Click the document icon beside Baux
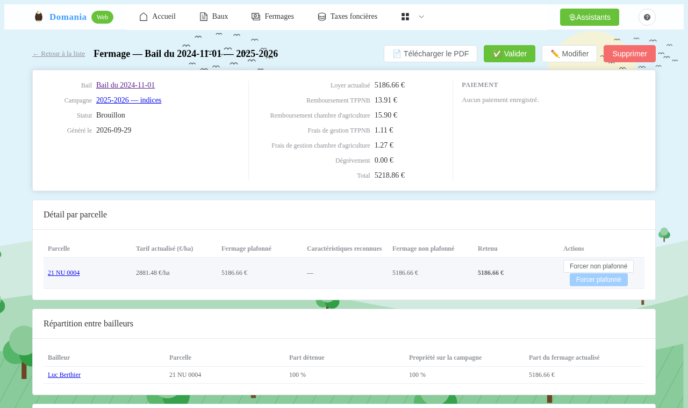688x408 pixels. click(204, 17)
